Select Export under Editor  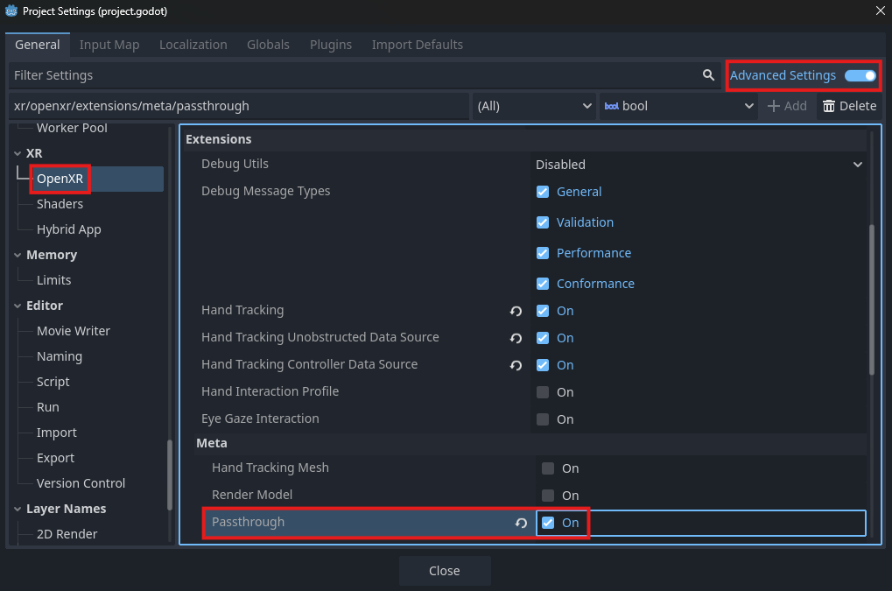(55, 459)
